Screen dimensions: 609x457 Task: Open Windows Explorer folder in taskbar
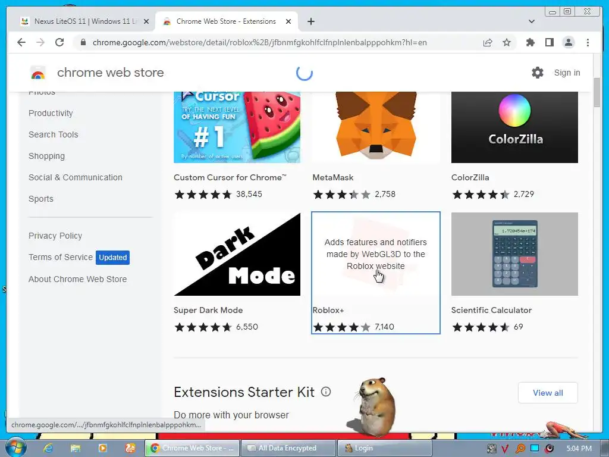tap(76, 448)
